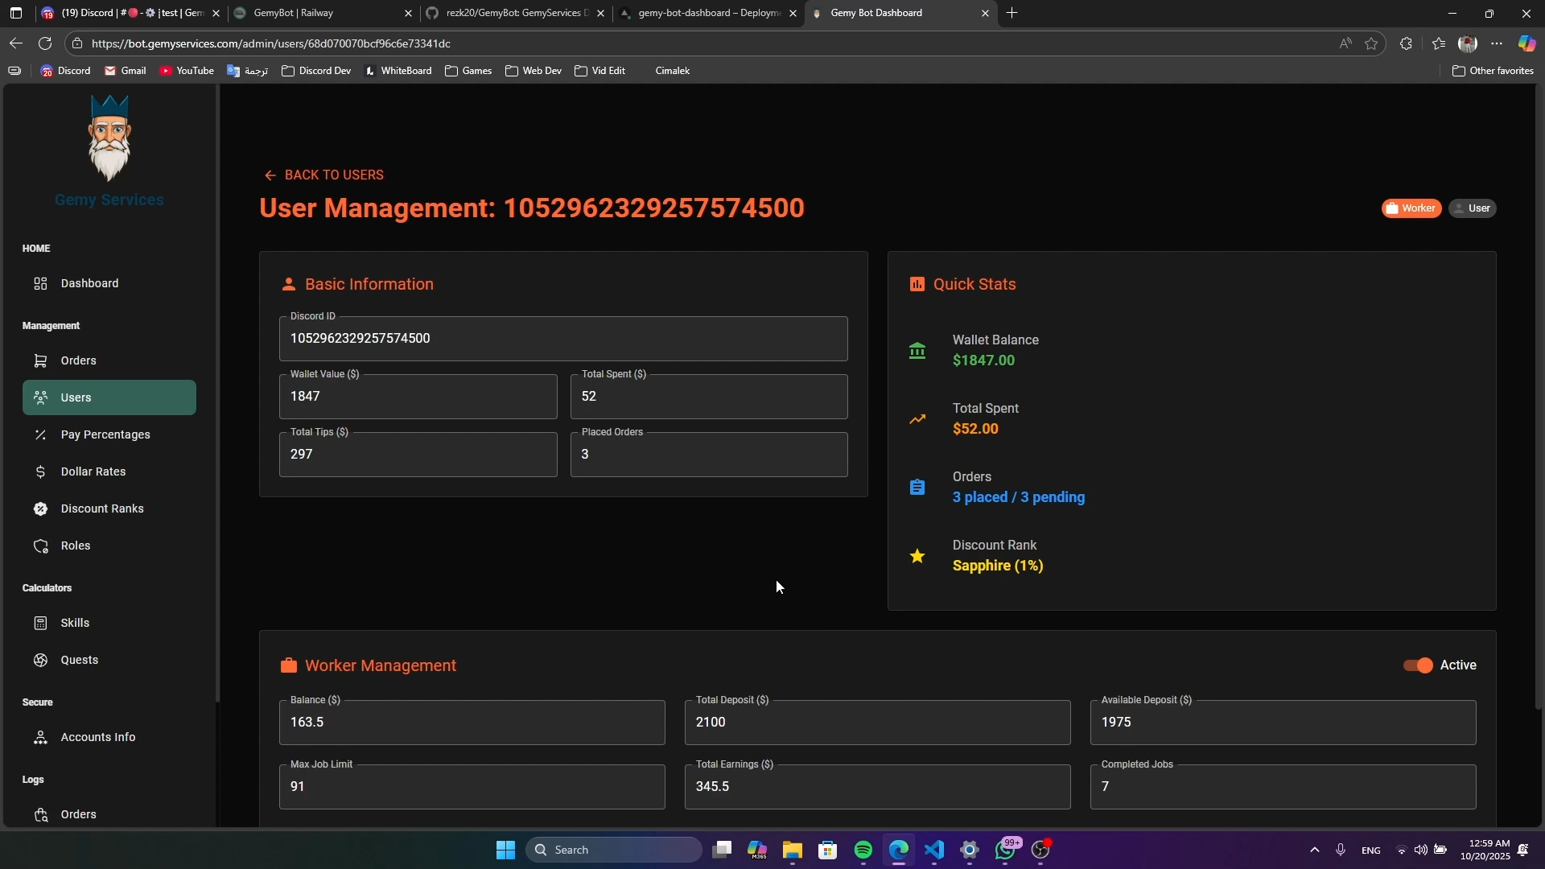This screenshot has height=869, width=1545.
Task: Click the User role badge
Action: coord(1472,208)
